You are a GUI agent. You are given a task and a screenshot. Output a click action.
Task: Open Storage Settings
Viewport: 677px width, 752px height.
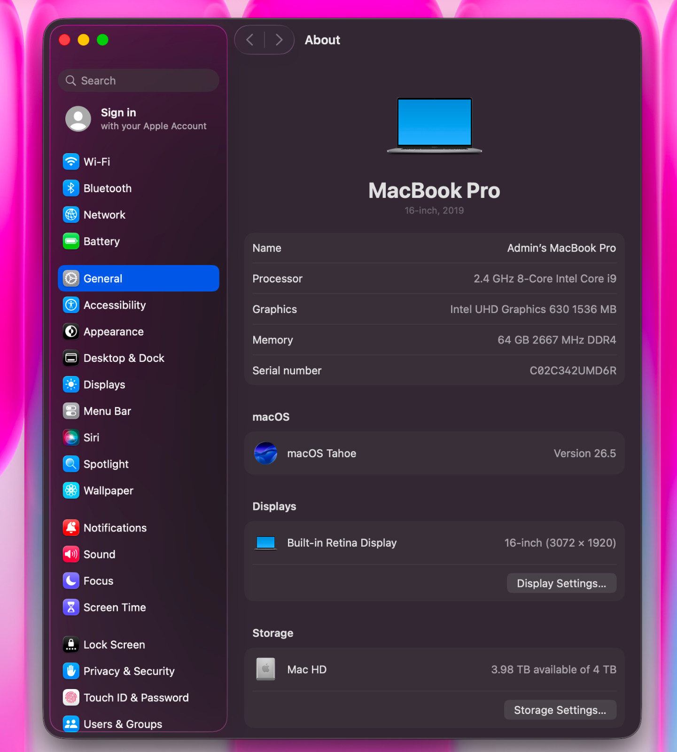coord(560,710)
